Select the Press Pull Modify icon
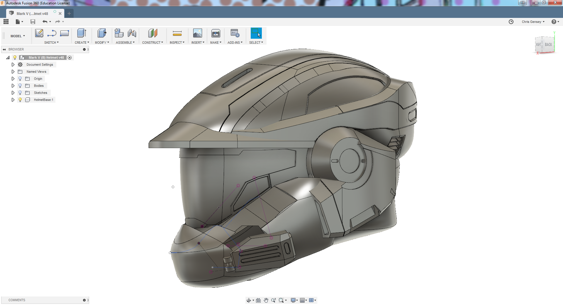 (102, 33)
